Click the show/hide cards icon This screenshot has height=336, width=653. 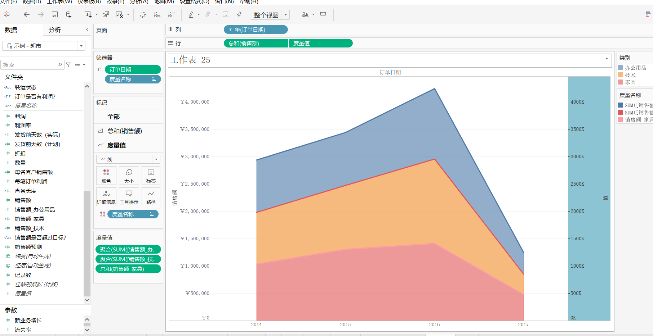click(305, 14)
